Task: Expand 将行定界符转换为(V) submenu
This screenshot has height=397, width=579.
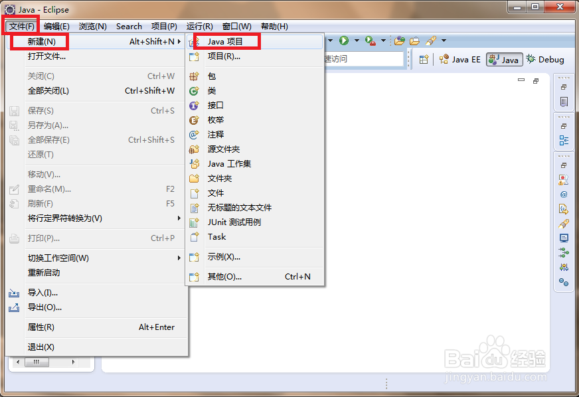Action: [96, 218]
